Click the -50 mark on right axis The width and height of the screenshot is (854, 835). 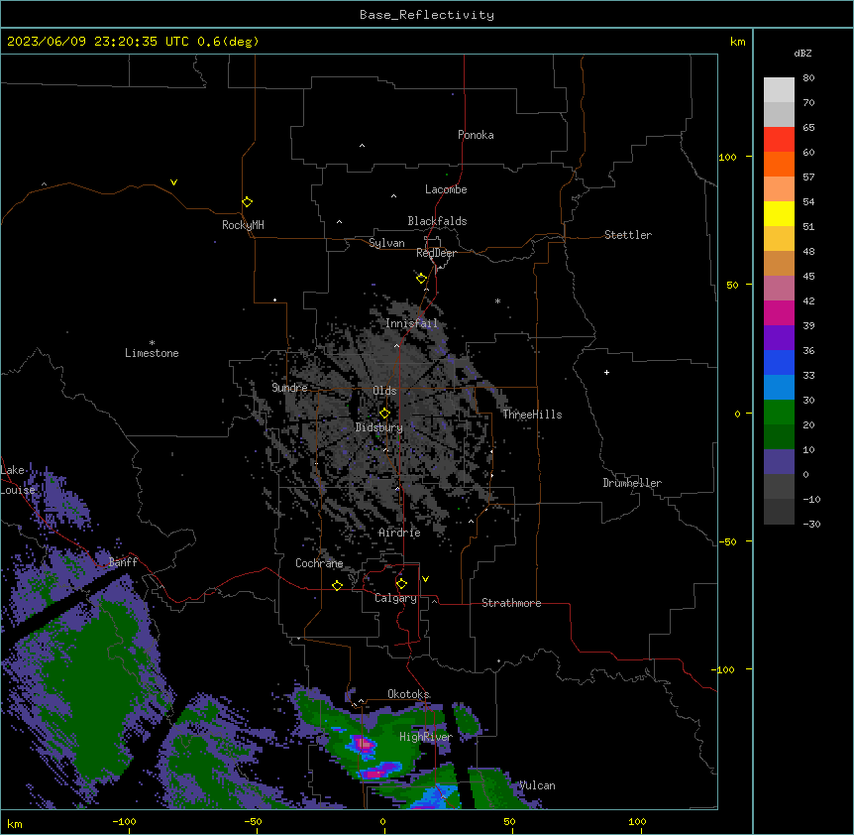pyautogui.click(x=727, y=541)
